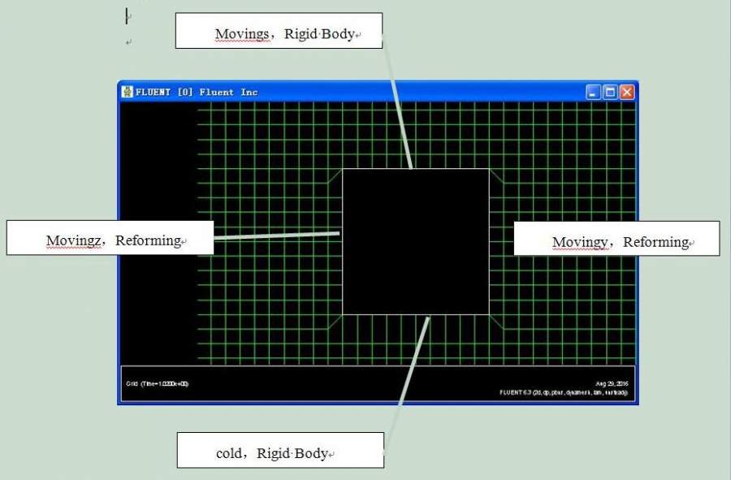
Task: Click the FLUENT application icon in title bar
Action: (127, 92)
